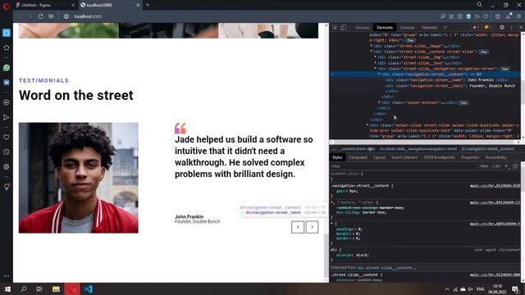The width and height of the screenshot is (525, 295).
Task: Reload the localhost page
Action: [40, 16]
